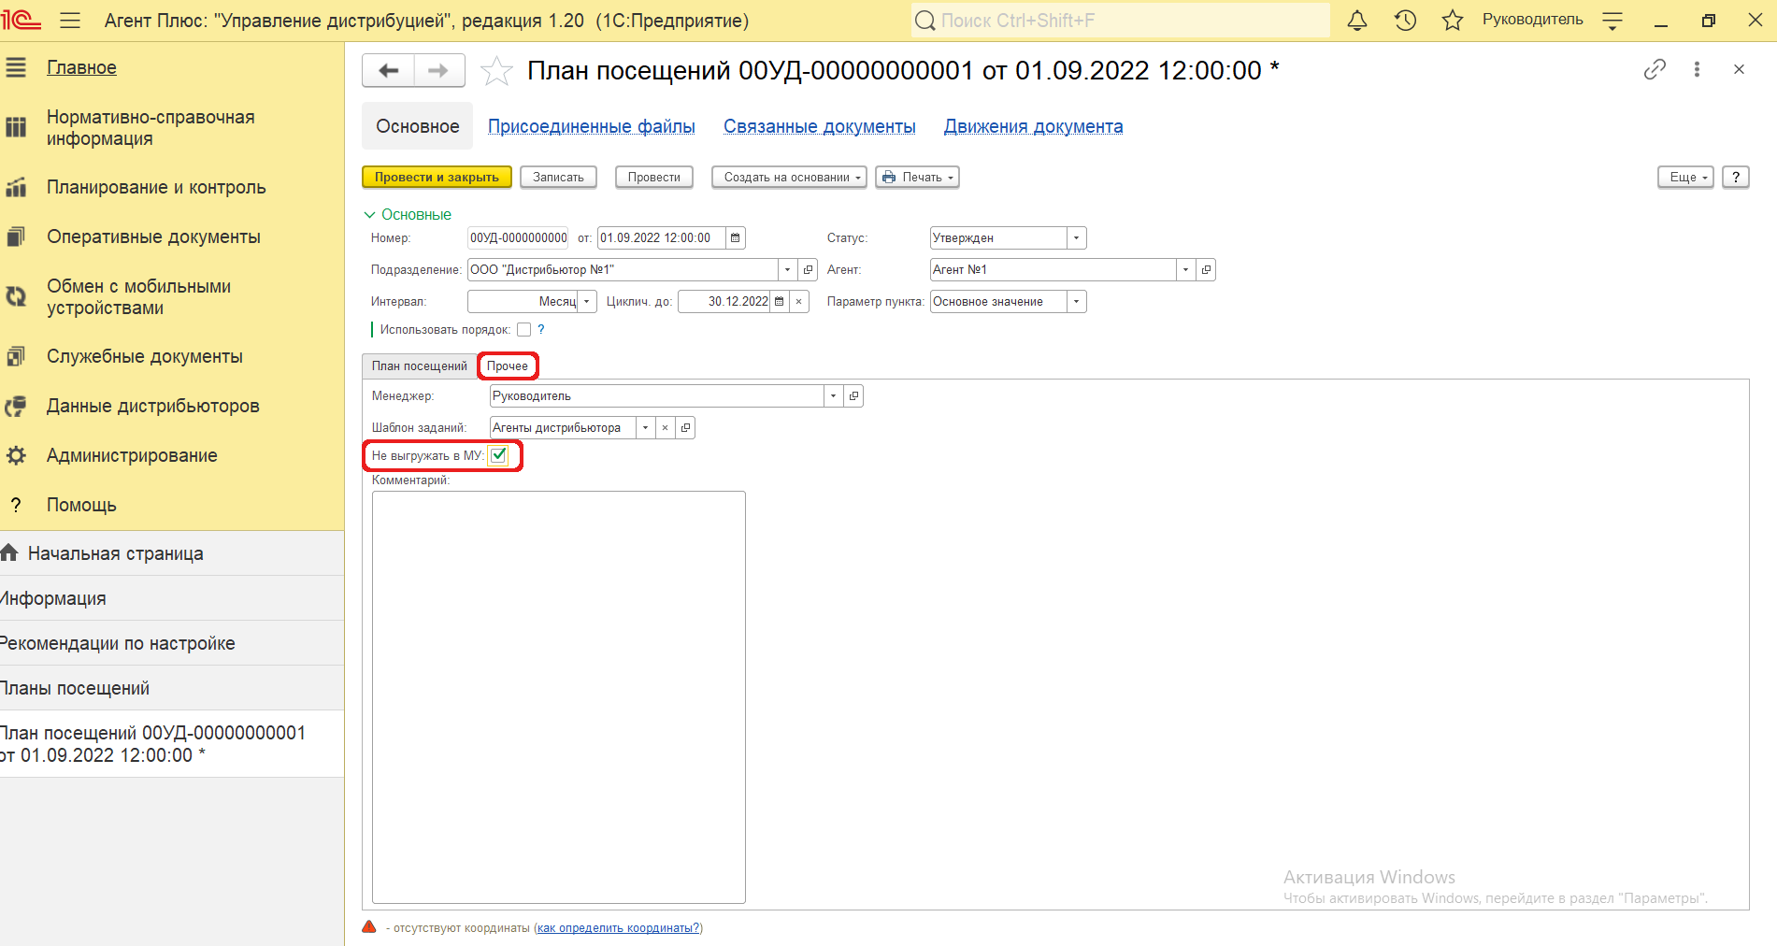Collapse the Основные section
1777x946 pixels.
(x=408, y=214)
